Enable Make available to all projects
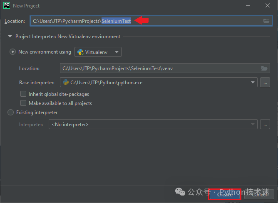This screenshot has width=278, height=203. (23, 103)
